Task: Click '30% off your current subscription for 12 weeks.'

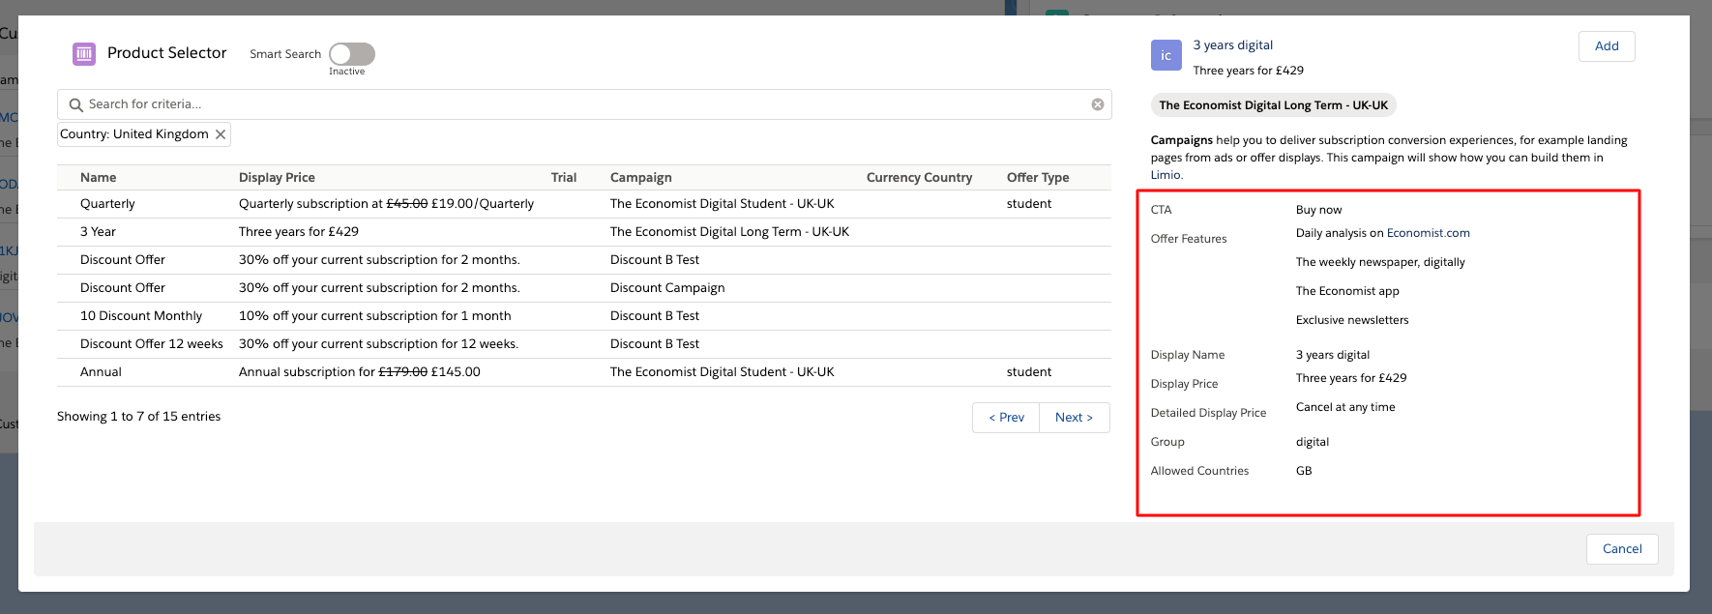Action: pos(378,344)
